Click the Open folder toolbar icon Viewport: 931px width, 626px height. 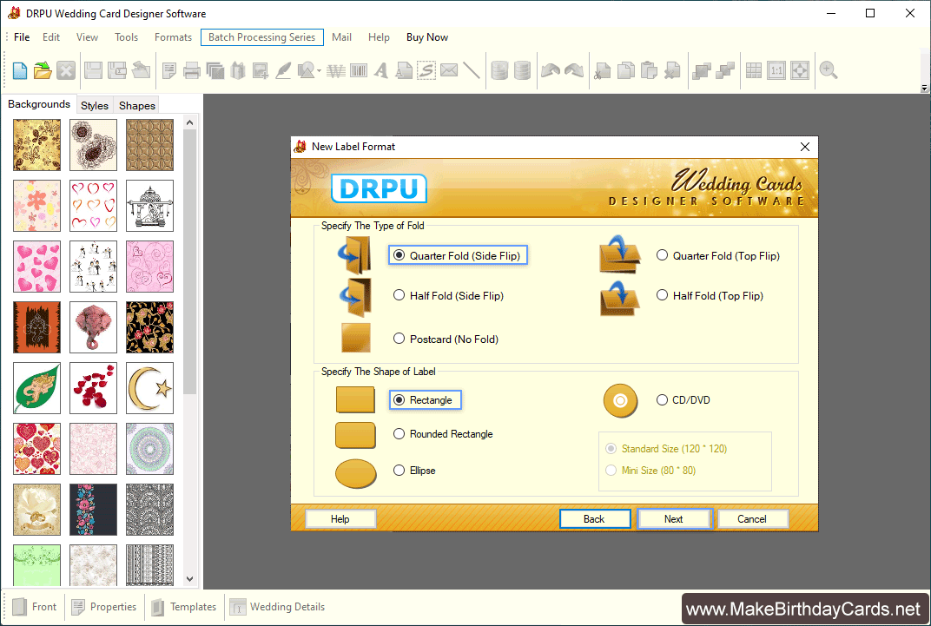43,70
